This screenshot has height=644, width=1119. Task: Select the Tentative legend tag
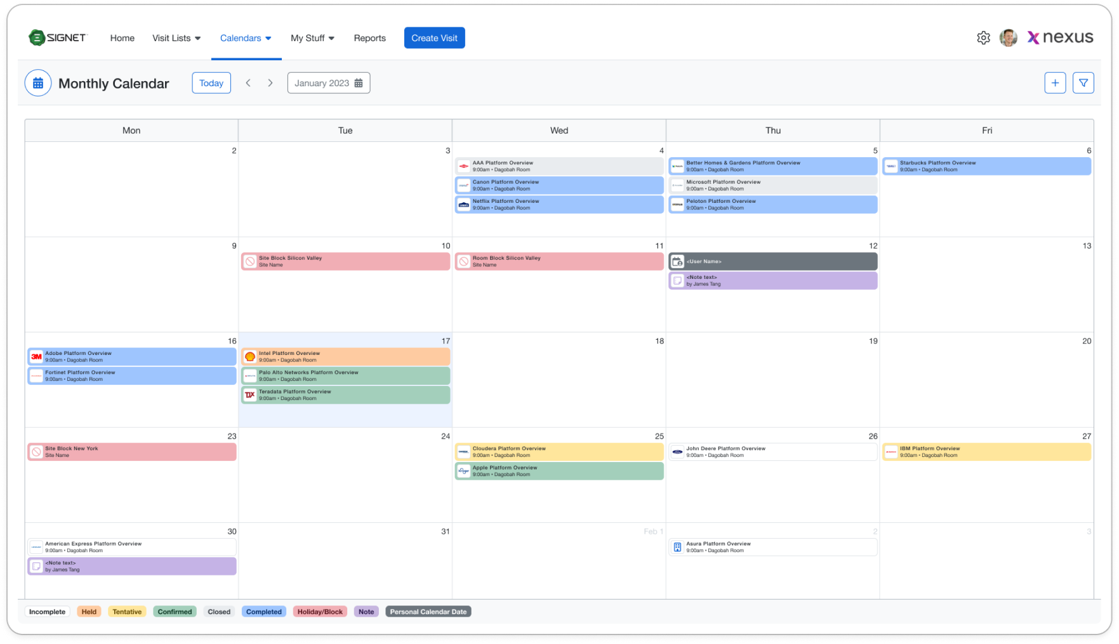point(127,612)
